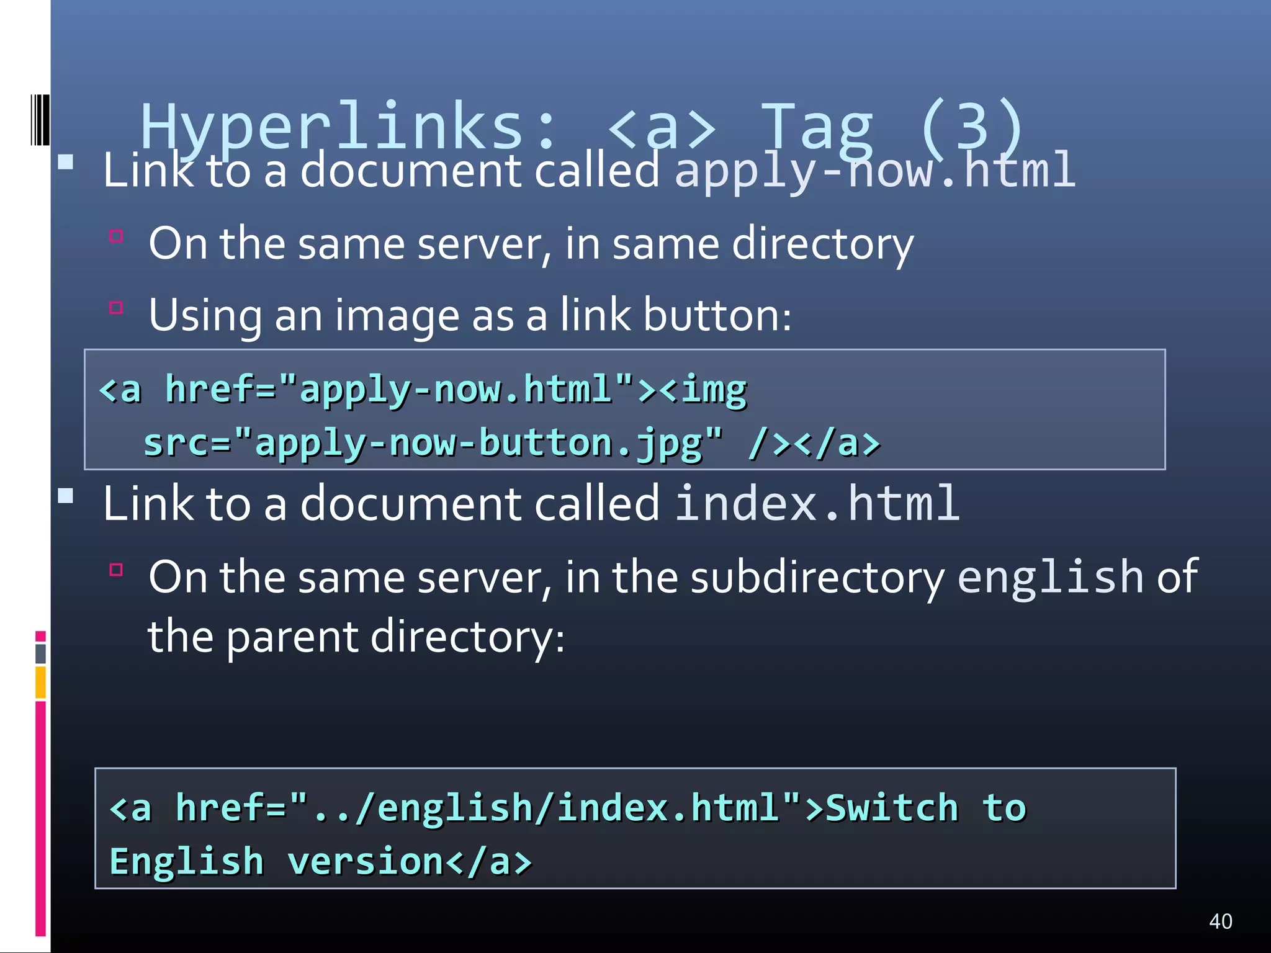This screenshot has width=1271, height=953.
Task: Click the striped barcode graphic beside the title
Action: point(40,120)
